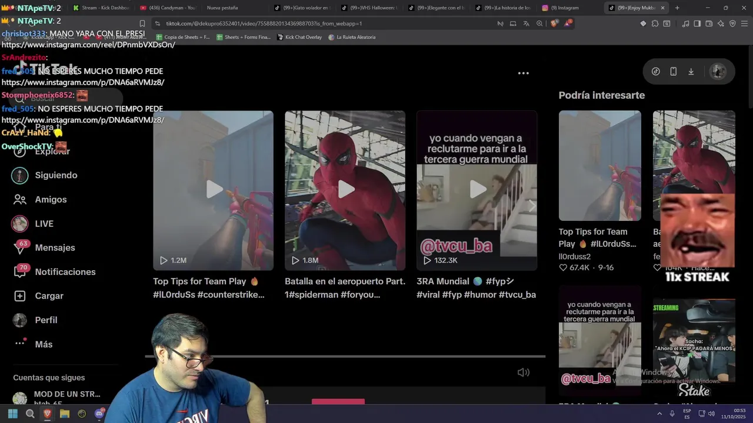Click the translate page icon
This screenshot has width=753, height=423.
tap(526, 23)
